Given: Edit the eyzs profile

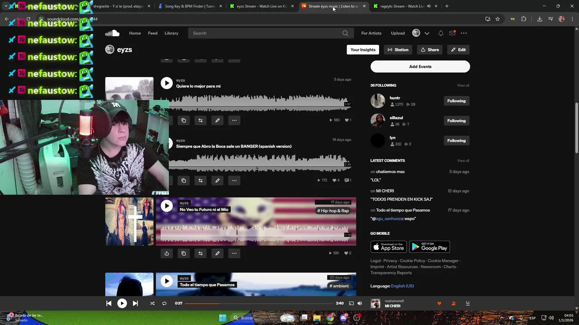Looking at the screenshot, I should [458, 50].
